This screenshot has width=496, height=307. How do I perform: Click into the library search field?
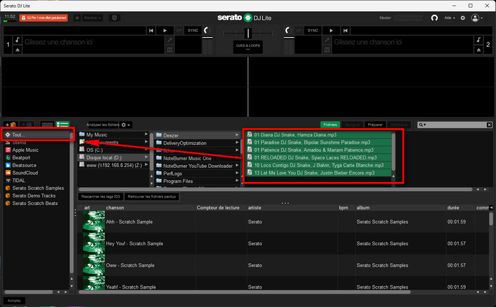click(456, 125)
